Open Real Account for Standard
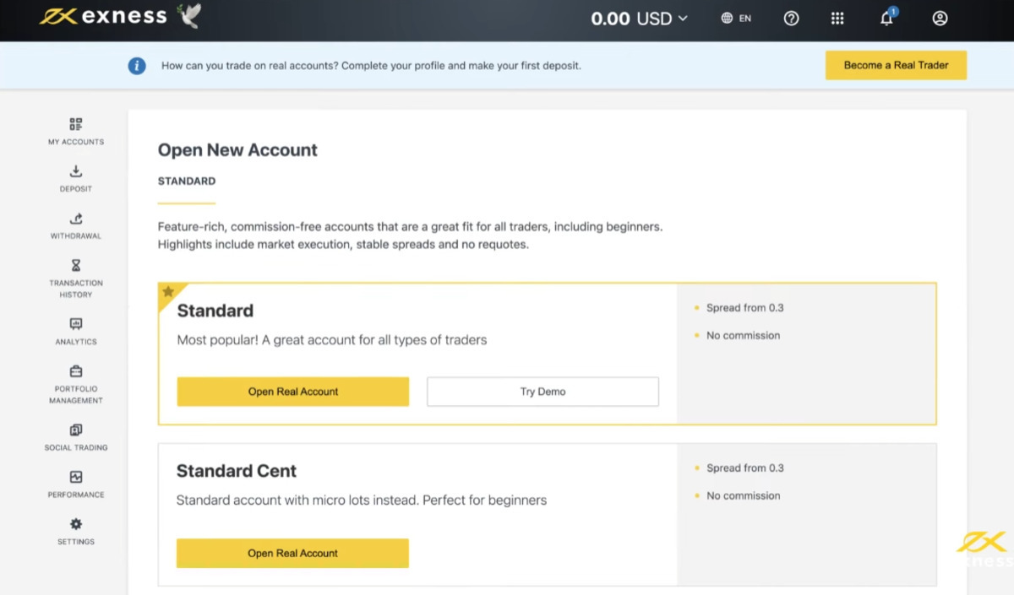Image resolution: width=1014 pixels, height=595 pixels. 293,392
